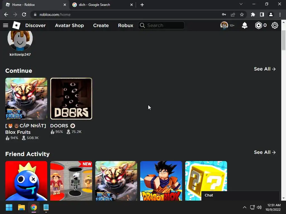Go back with browser back arrow

coord(6,14)
